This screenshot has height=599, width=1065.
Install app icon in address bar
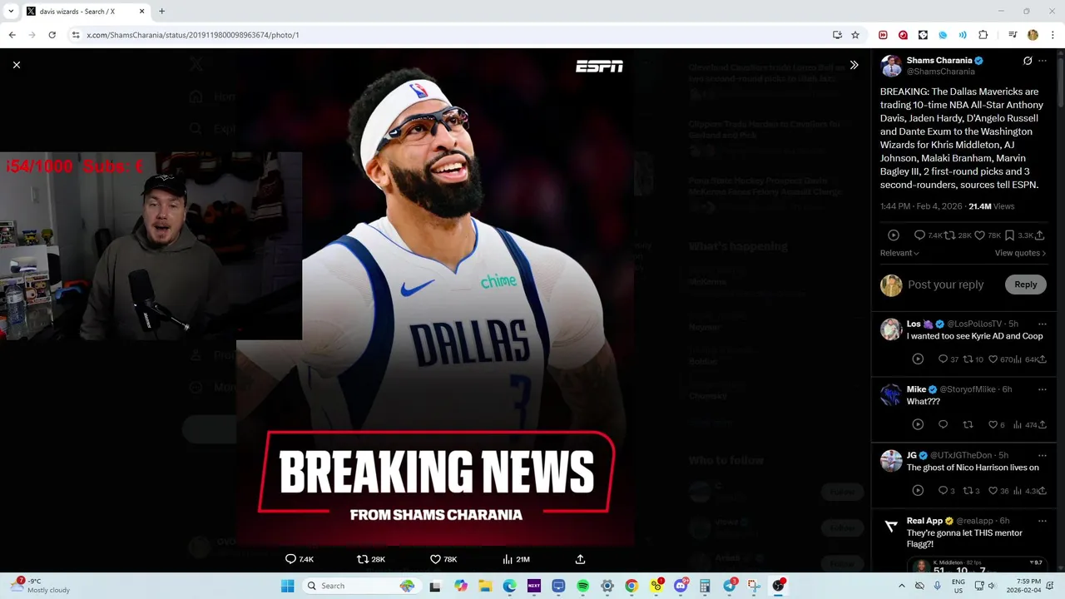coord(837,35)
